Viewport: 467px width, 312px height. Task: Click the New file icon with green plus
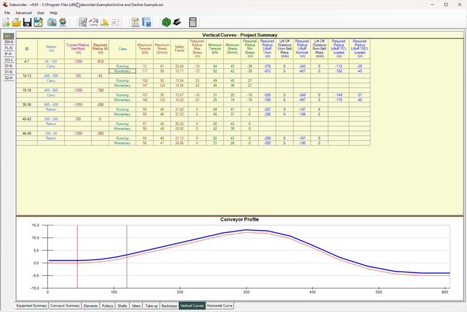[x=7, y=22]
